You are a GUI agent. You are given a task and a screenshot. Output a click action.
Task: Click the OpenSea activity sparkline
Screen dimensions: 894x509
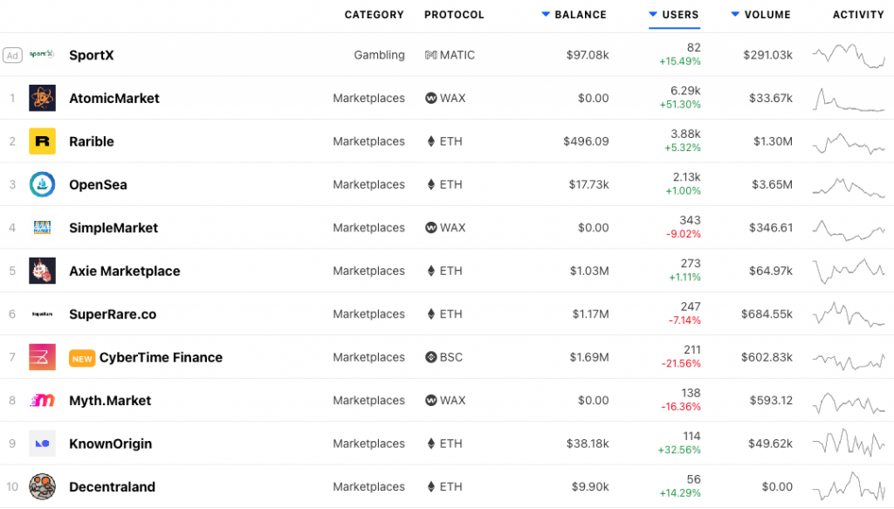(x=849, y=187)
